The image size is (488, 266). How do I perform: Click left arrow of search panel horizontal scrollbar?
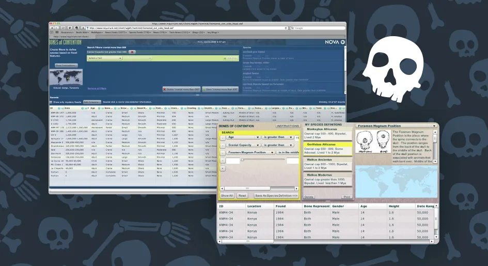point(222,189)
